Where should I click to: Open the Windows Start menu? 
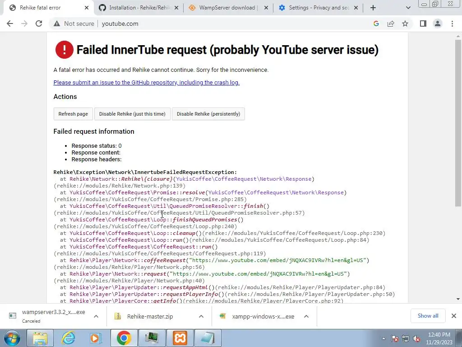[x=12, y=338]
